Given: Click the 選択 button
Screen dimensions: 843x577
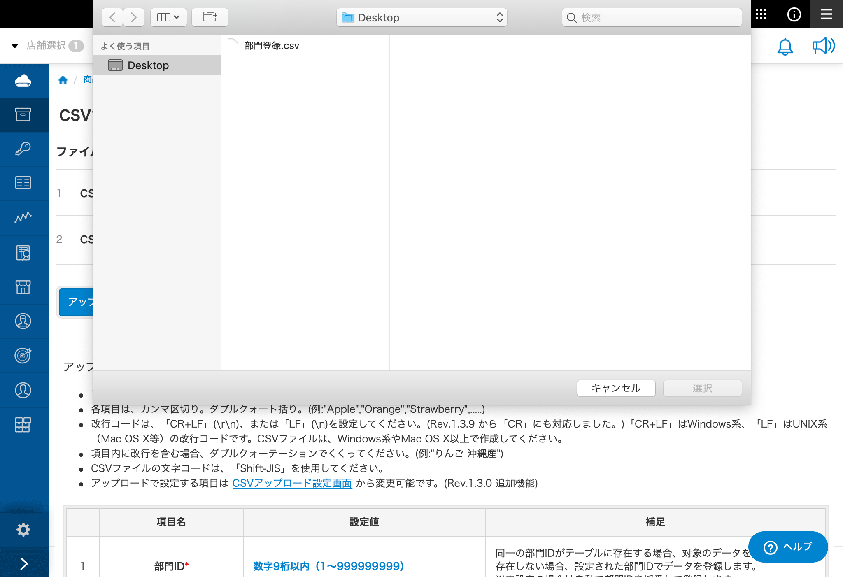Looking at the screenshot, I should [702, 388].
